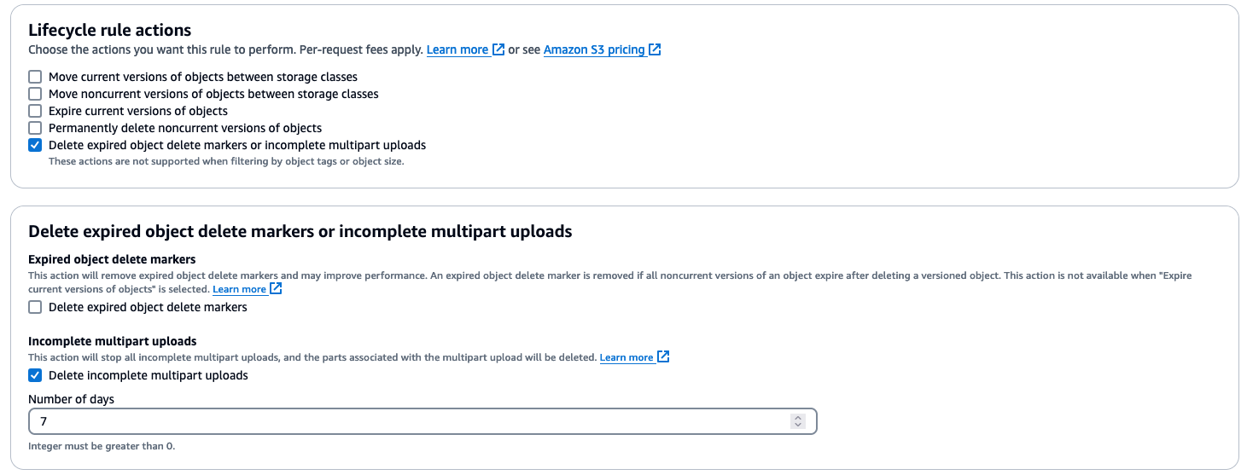This screenshot has height=475, width=1247.
Task: Enable Delete expired object delete markers checkbox
Action: point(35,307)
